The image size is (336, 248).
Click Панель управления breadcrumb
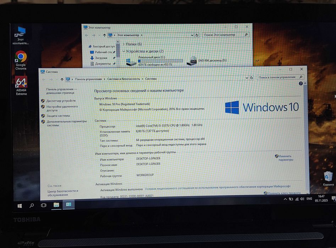(88, 79)
